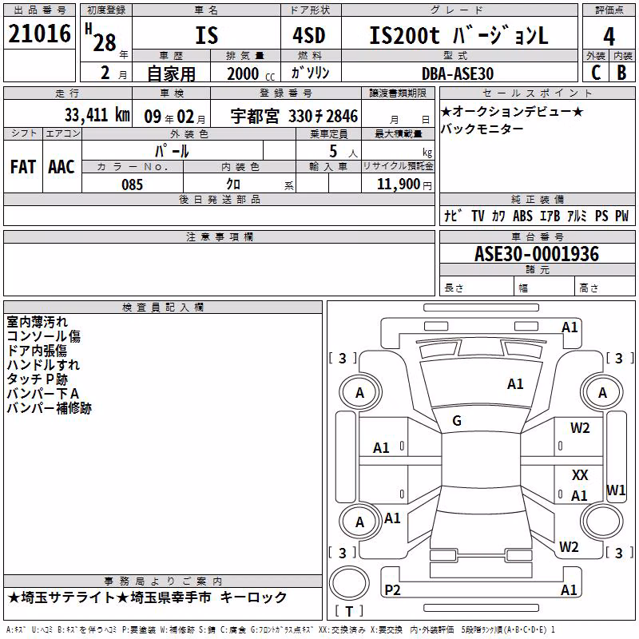
Task: Click P2 mark on rear bumper
Action: click(392, 589)
